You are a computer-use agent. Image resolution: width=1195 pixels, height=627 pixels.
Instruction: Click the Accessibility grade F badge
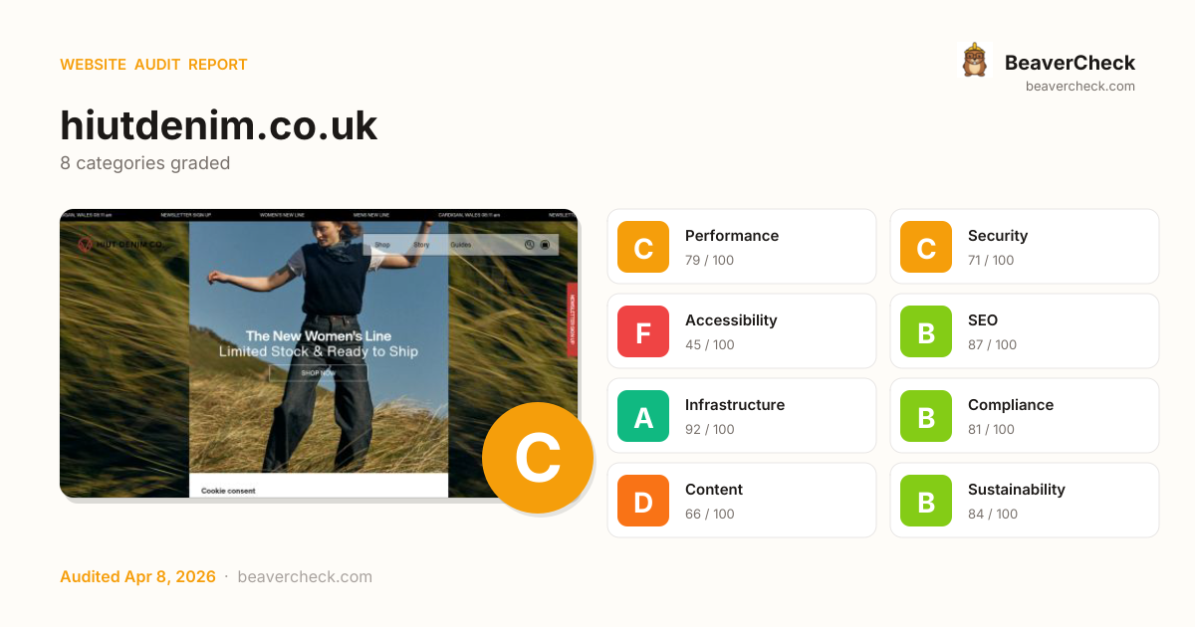click(643, 331)
